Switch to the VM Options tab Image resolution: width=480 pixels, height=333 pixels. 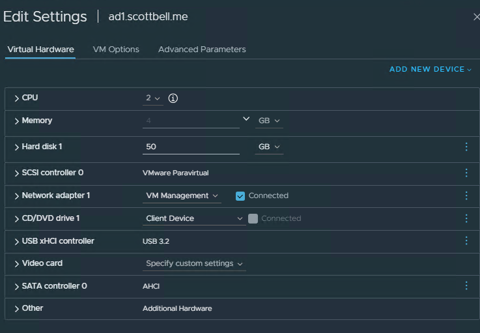pyautogui.click(x=116, y=50)
